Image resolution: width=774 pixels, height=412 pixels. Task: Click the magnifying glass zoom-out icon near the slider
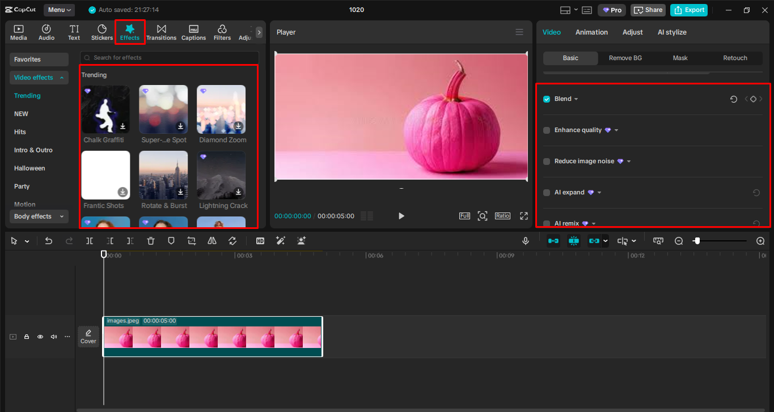[x=679, y=240]
